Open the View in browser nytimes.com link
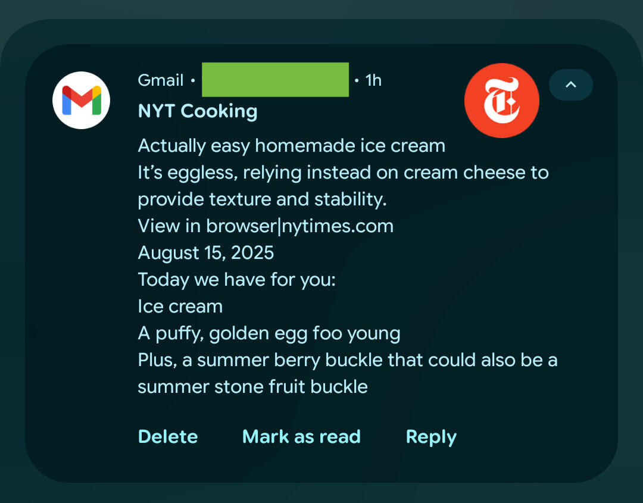Screen dimensions: 643x503 pos(266,226)
